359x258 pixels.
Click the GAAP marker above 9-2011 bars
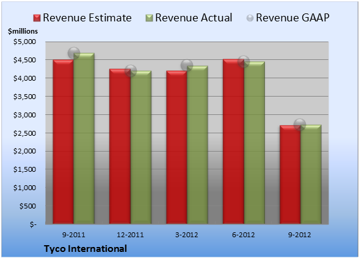coord(74,53)
